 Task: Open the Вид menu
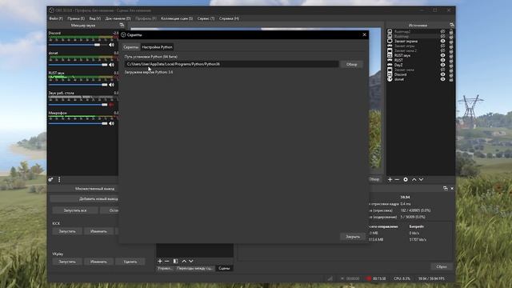[94, 18]
